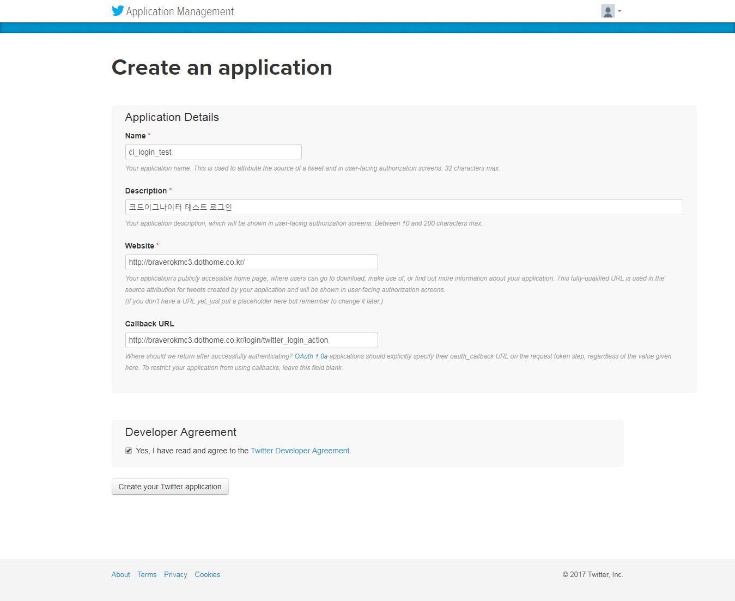The width and height of the screenshot is (735, 601).
Task: Click Create your Twitter application button
Action: 170,487
